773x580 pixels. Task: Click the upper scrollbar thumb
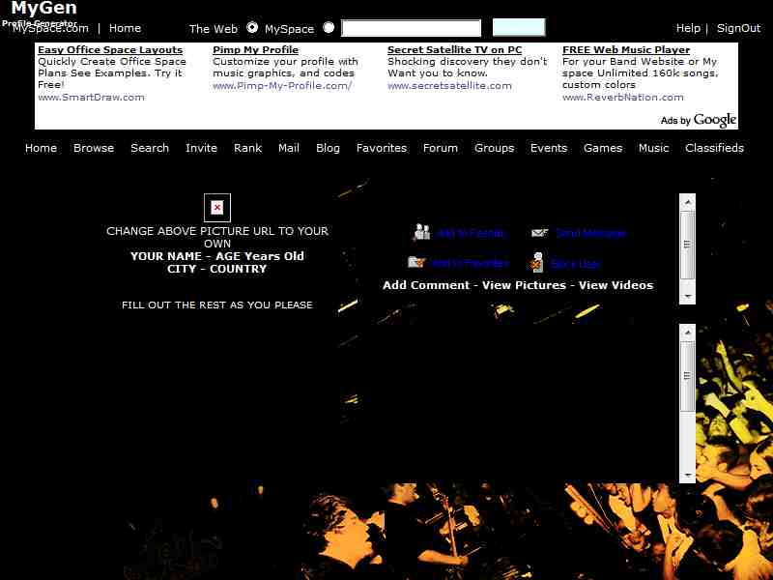(x=688, y=246)
